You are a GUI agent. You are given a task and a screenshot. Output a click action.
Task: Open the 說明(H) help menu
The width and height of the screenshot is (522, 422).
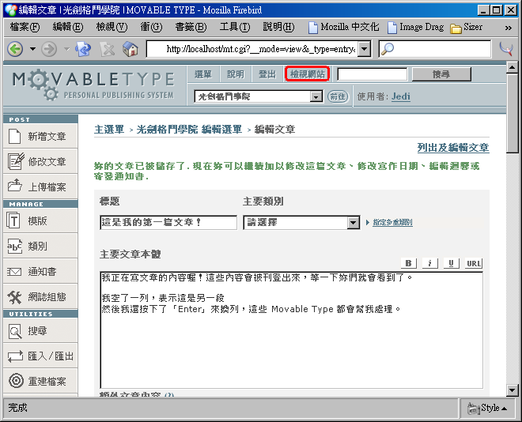point(278,27)
